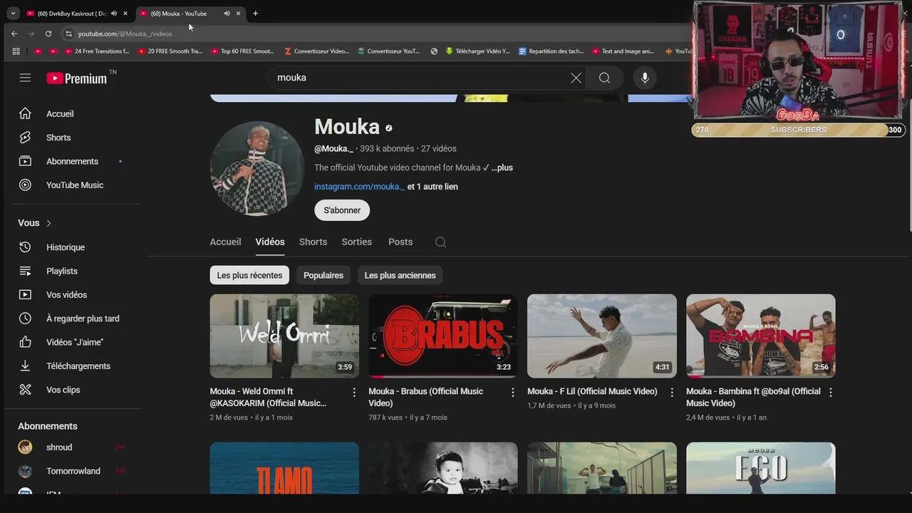Switch to the Accueil channel tab
912x513 pixels.
click(225, 242)
